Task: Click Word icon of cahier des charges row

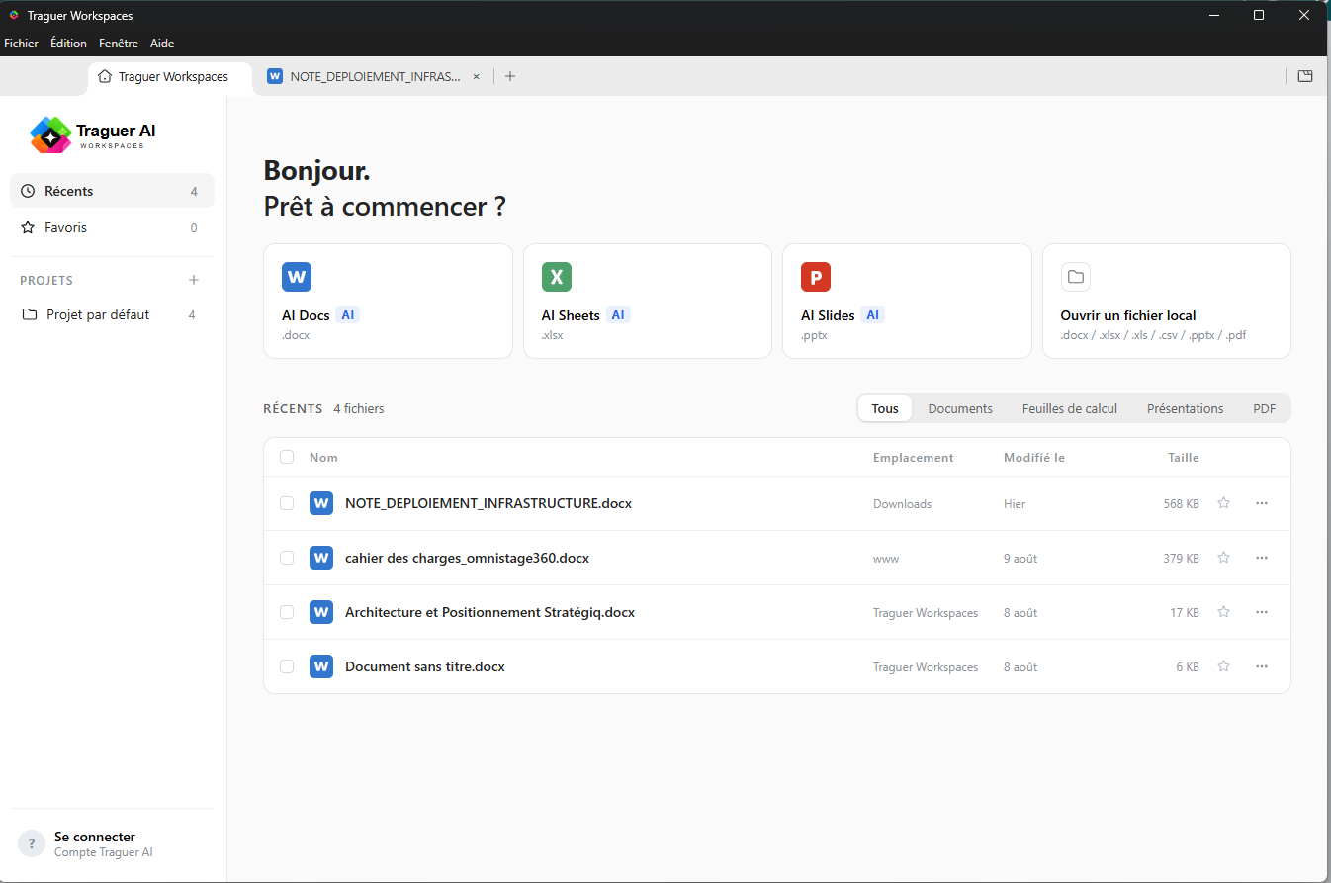Action: [321, 558]
